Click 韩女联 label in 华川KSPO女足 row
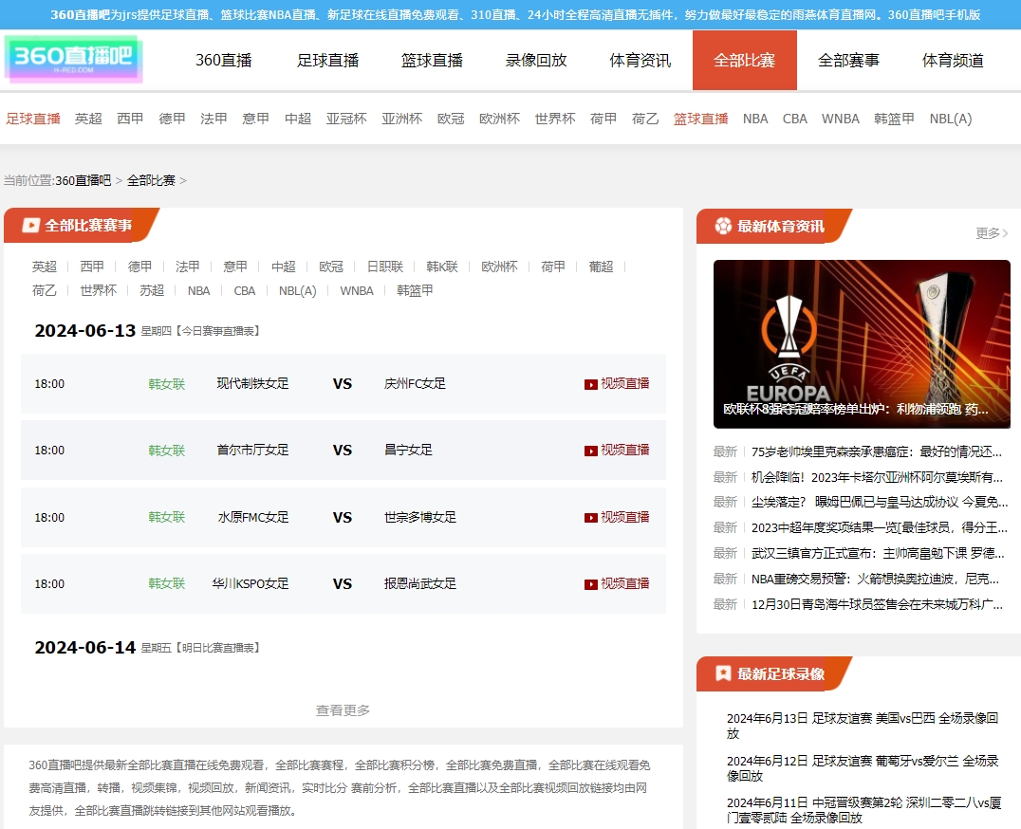This screenshot has width=1021, height=829. [167, 583]
